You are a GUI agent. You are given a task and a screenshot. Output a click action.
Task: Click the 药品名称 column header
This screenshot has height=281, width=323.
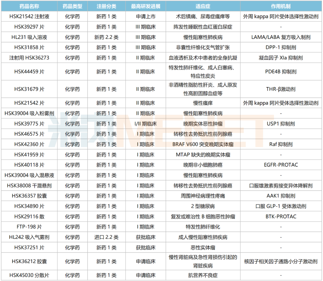click(x=29, y=6)
